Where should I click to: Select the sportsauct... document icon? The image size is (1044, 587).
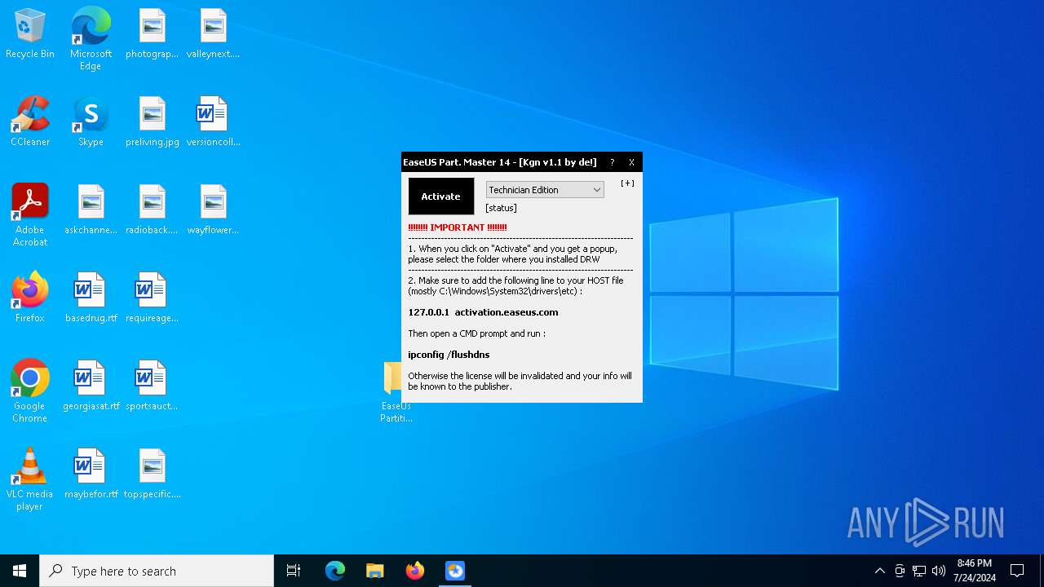click(x=152, y=386)
